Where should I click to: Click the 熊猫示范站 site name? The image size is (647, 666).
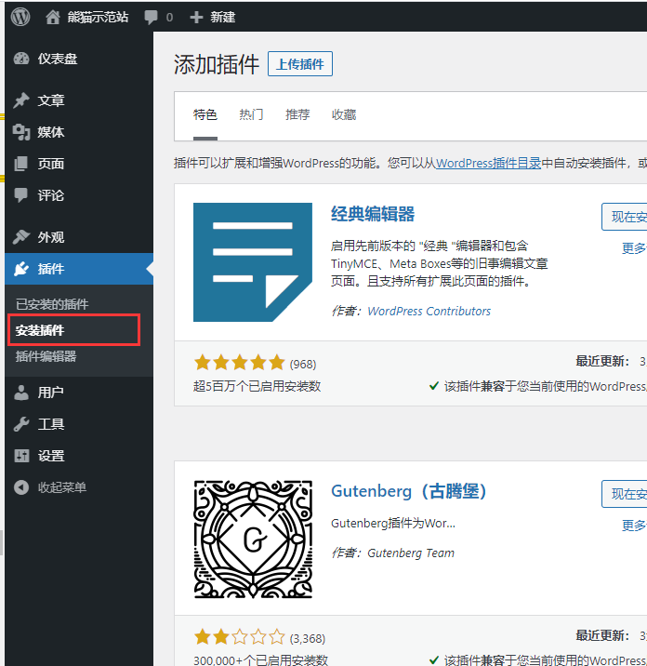(x=98, y=18)
